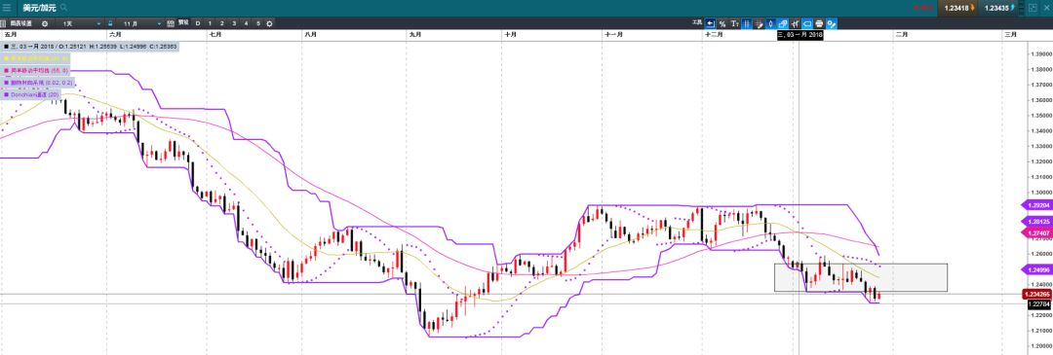Select the percent (%) tool
Viewport: 1053px width, 355px height.
722,23
